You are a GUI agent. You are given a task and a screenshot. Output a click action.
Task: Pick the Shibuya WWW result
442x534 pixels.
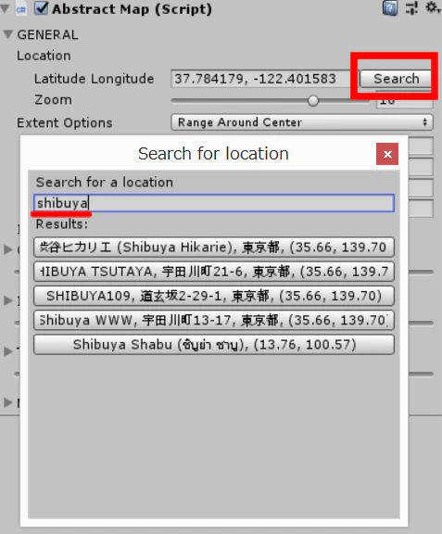[x=214, y=320]
